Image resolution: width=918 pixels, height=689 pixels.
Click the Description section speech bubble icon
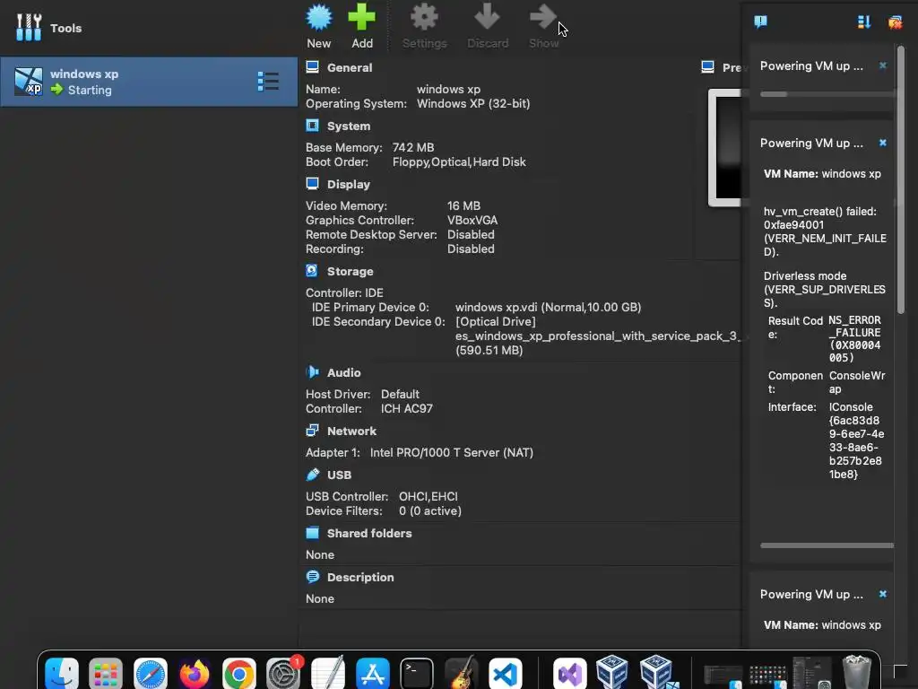(x=313, y=577)
